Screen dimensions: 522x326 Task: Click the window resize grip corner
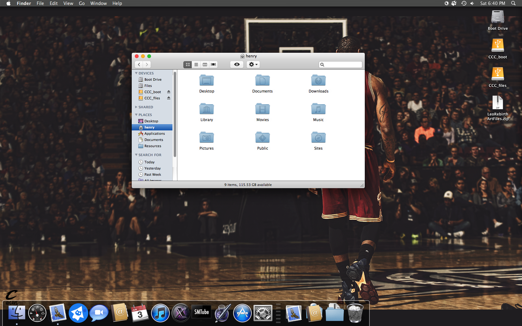point(362,185)
